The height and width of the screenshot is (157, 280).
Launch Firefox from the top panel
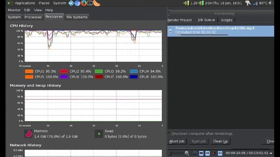coord(84,3)
